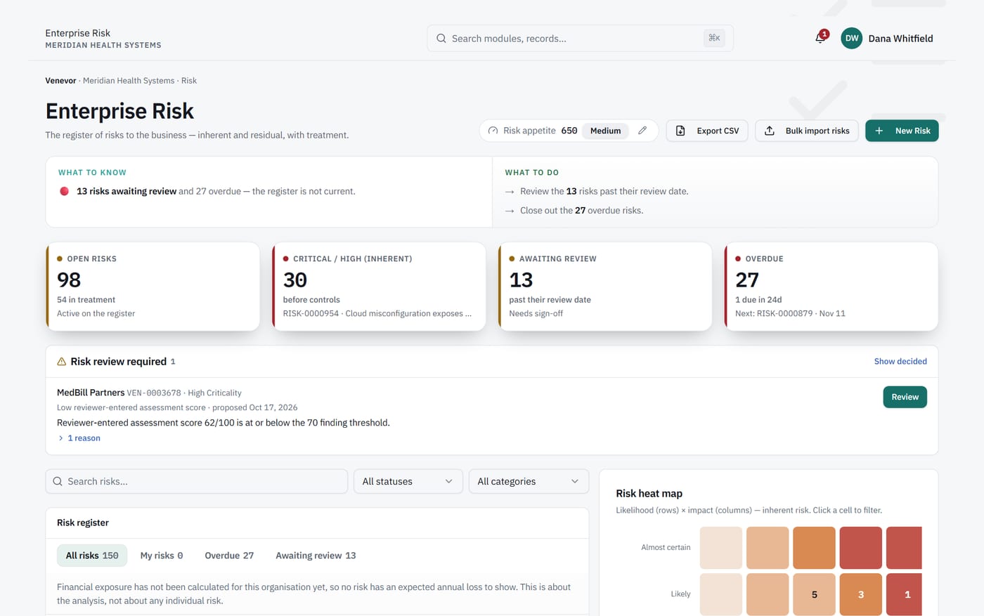Image resolution: width=984 pixels, height=616 pixels.
Task: Click the VEN-0003678 vendor ID
Action: 154,393
